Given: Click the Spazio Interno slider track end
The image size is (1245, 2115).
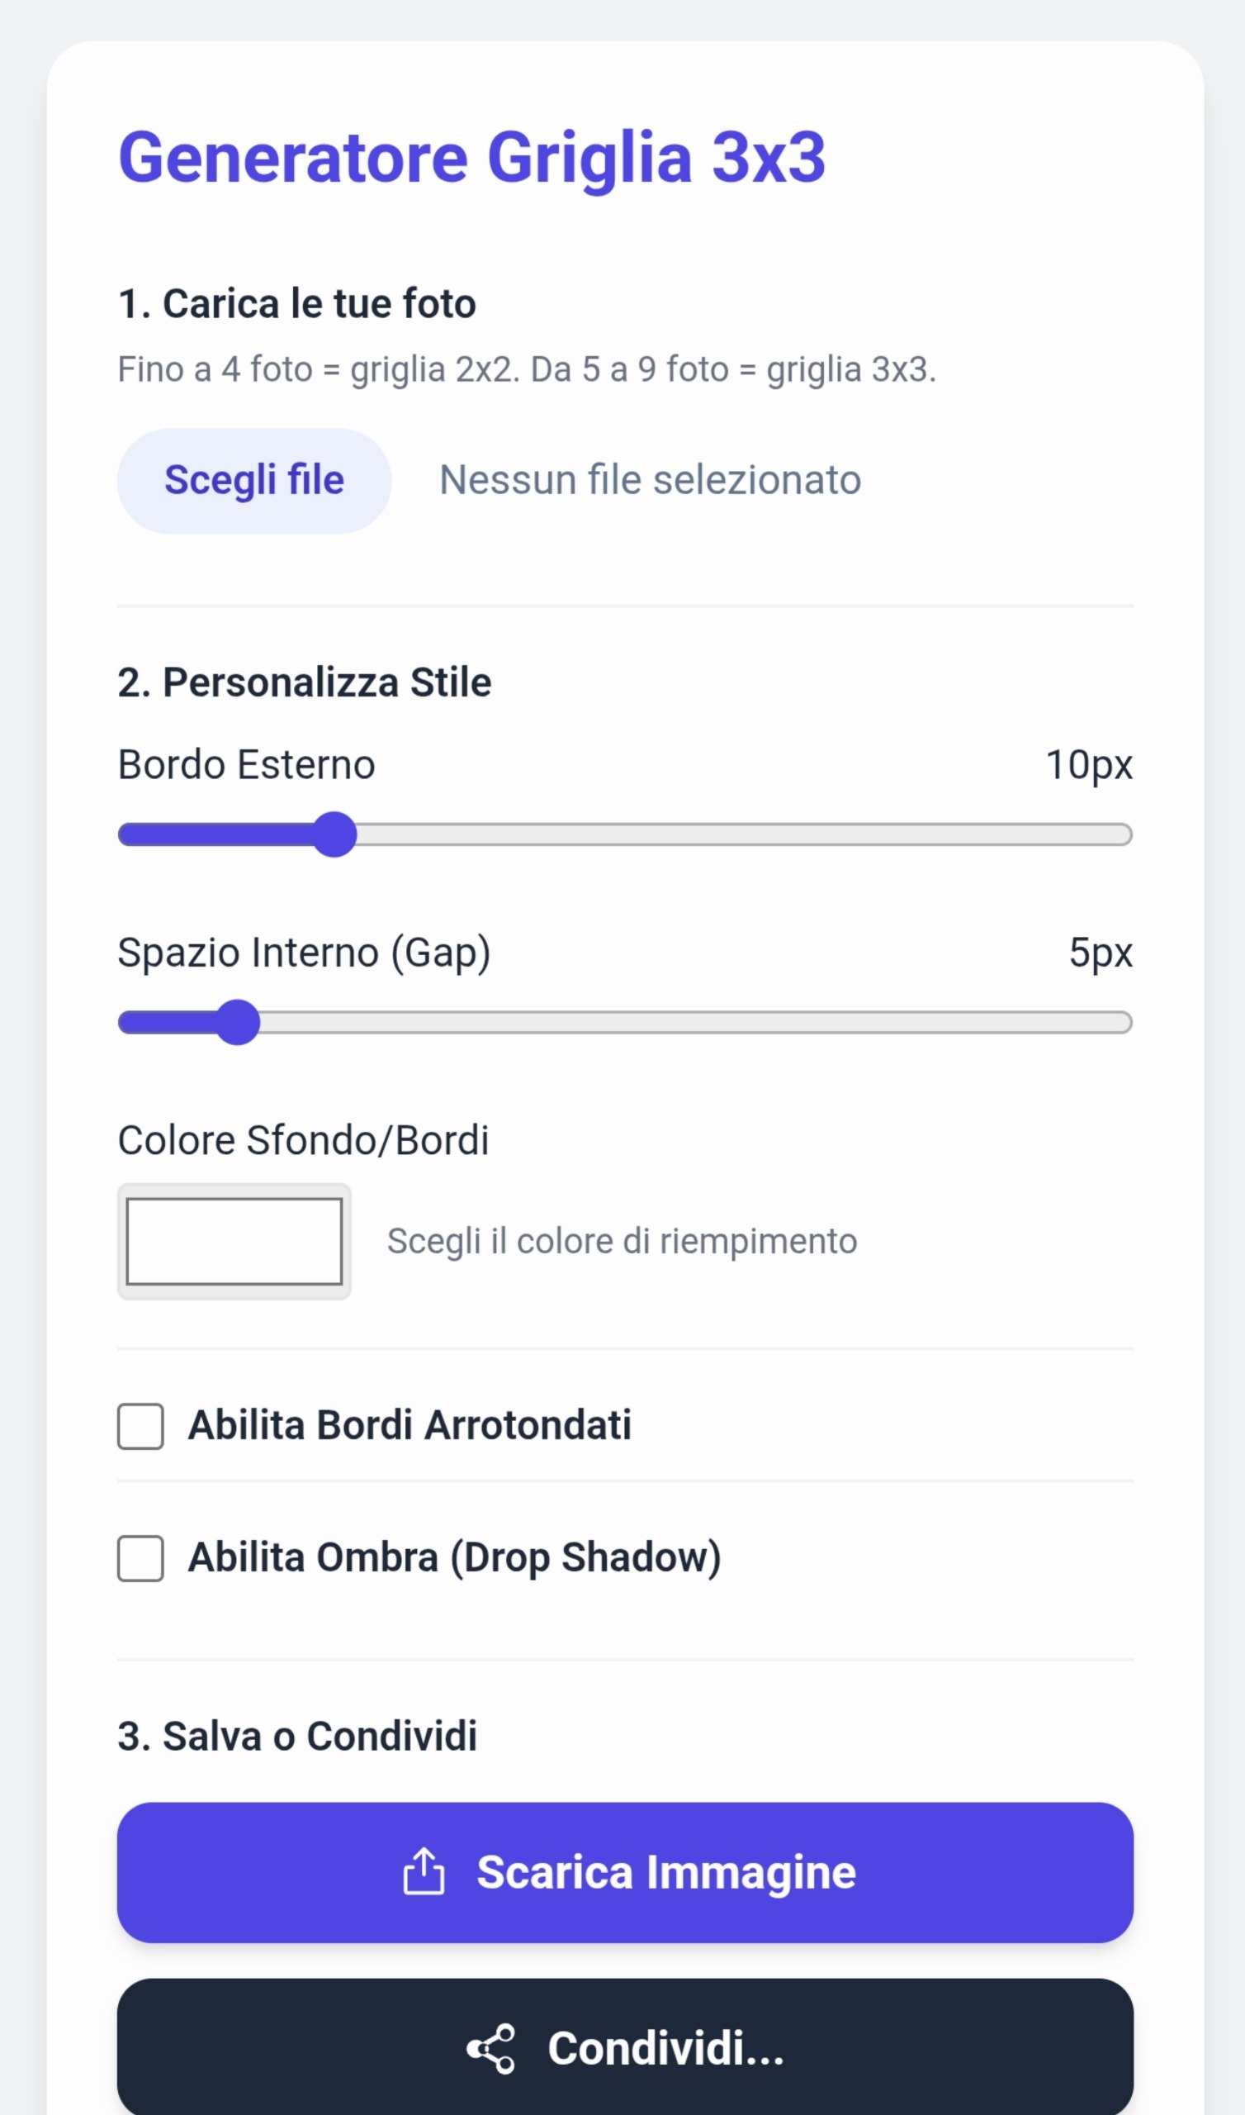Looking at the screenshot, I should pos(1123,1022).
